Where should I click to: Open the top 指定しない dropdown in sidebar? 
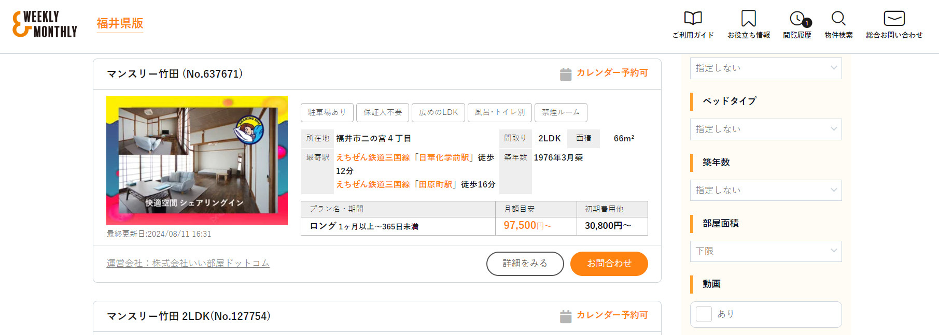[x=766, y=68]
